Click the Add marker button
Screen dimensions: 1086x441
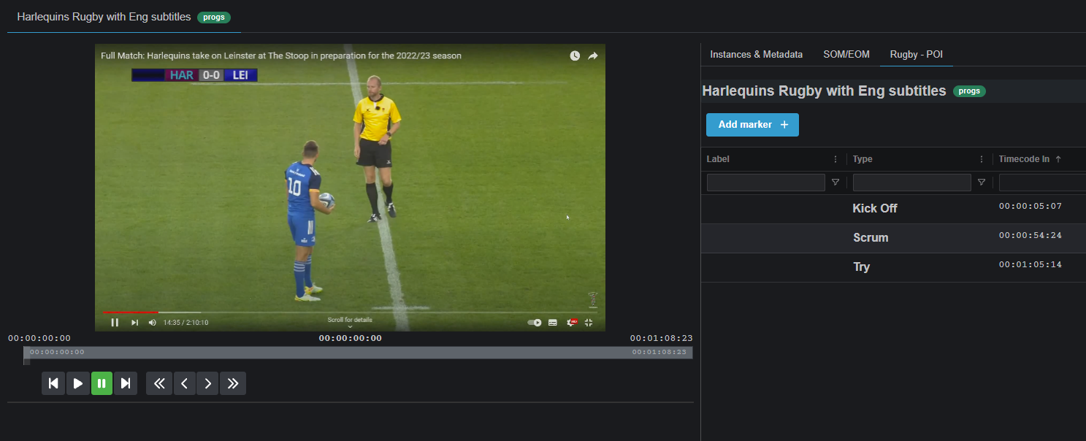[752, 125]
